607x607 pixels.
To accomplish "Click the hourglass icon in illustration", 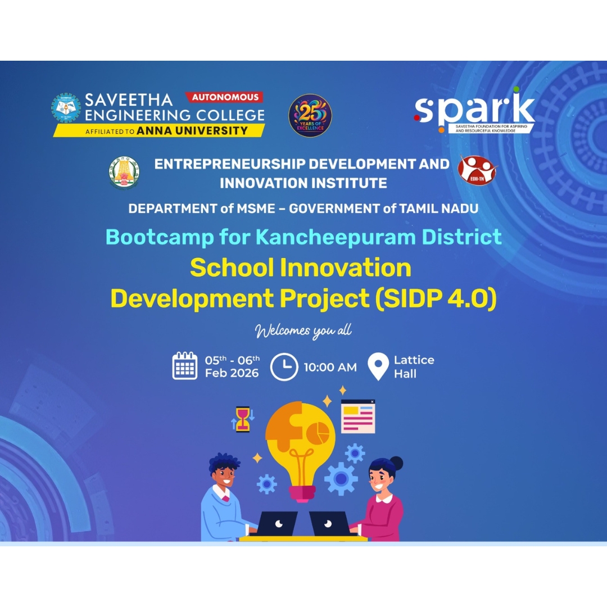I will tap(243, 419).
